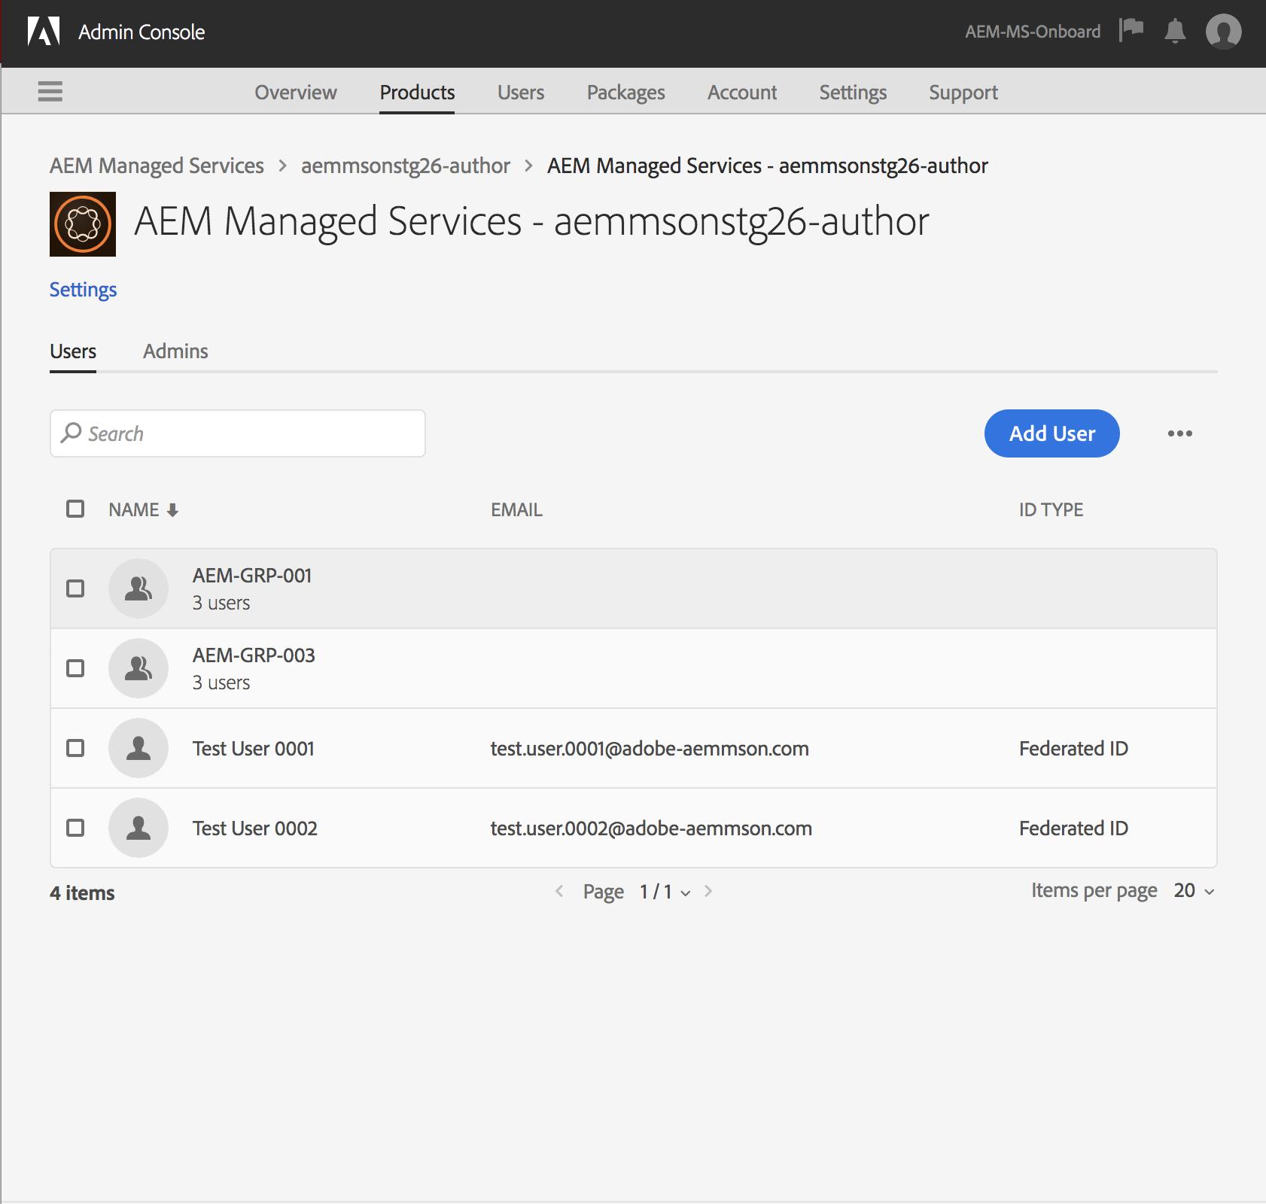
Task: Check the checkbox for Test User 0002
Action: point(75,828)
